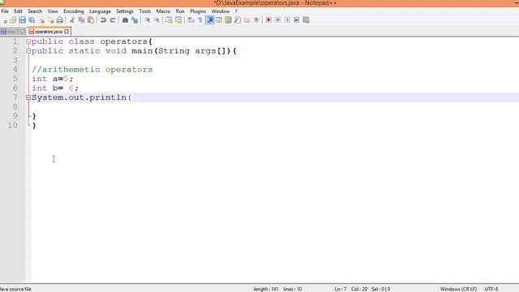Click line number 10 in the margin
This screenshot has height=292, width=519.
pyautogui.click(x=13, y=125)
